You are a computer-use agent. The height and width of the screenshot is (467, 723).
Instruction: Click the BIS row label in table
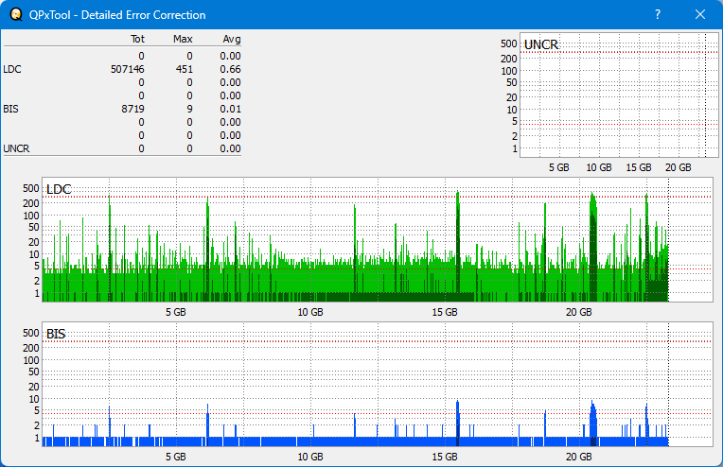coord(10,109)
